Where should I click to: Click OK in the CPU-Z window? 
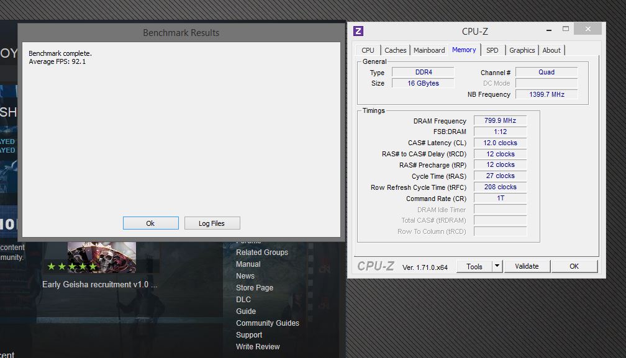click(x=574, y=266)
